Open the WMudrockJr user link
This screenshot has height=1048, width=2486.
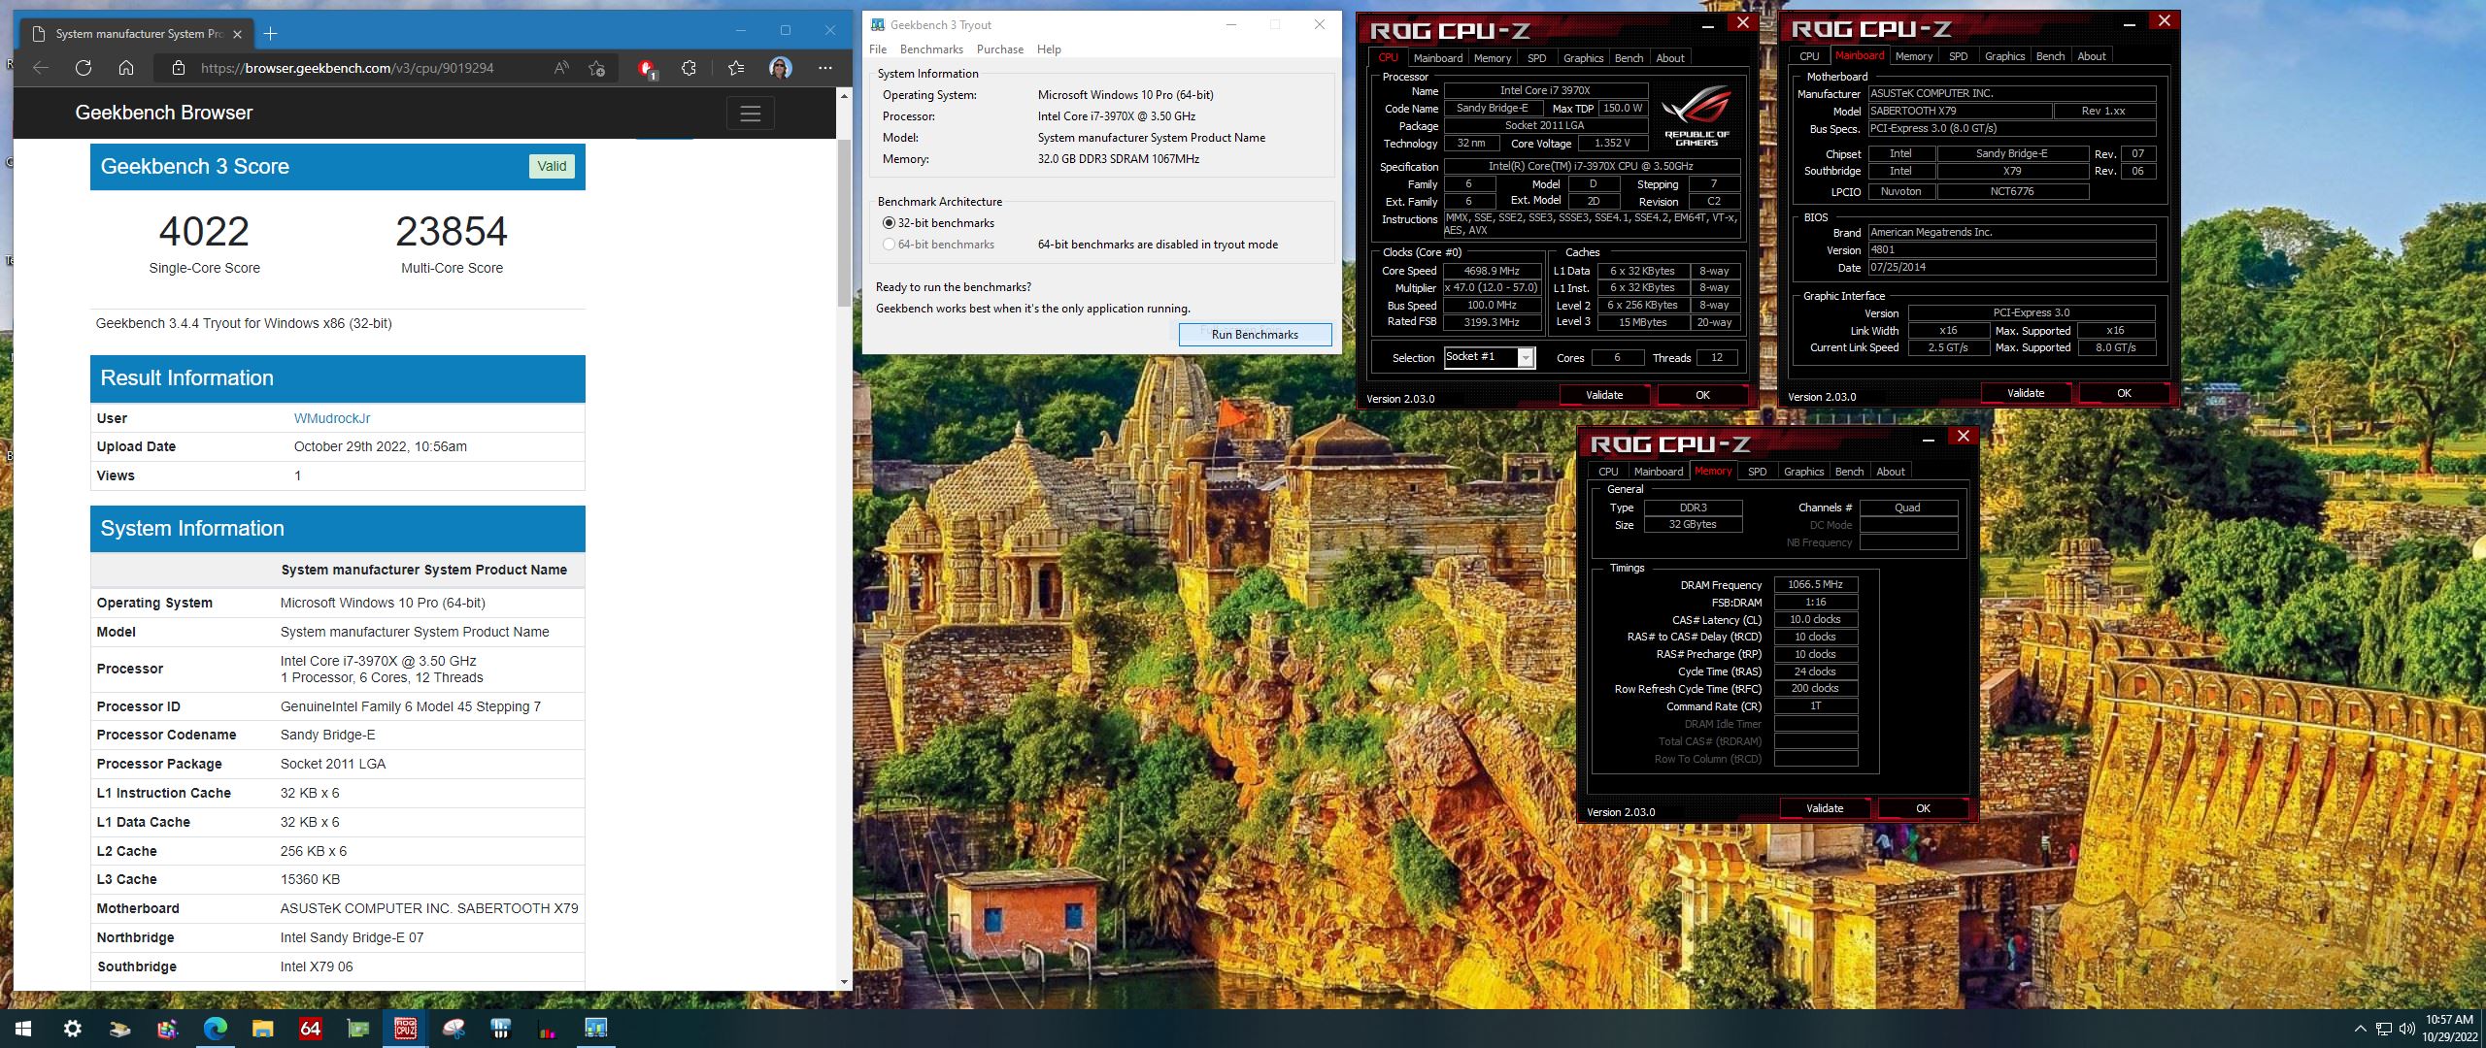(x=332, y=418)
